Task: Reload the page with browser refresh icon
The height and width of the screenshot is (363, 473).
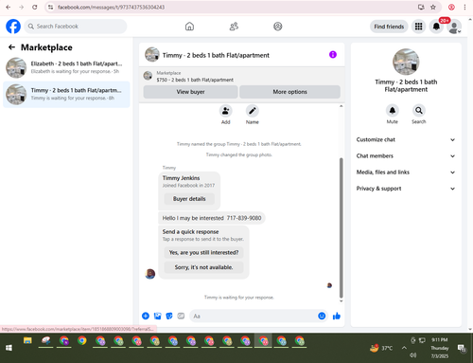Action: [35, 7]
